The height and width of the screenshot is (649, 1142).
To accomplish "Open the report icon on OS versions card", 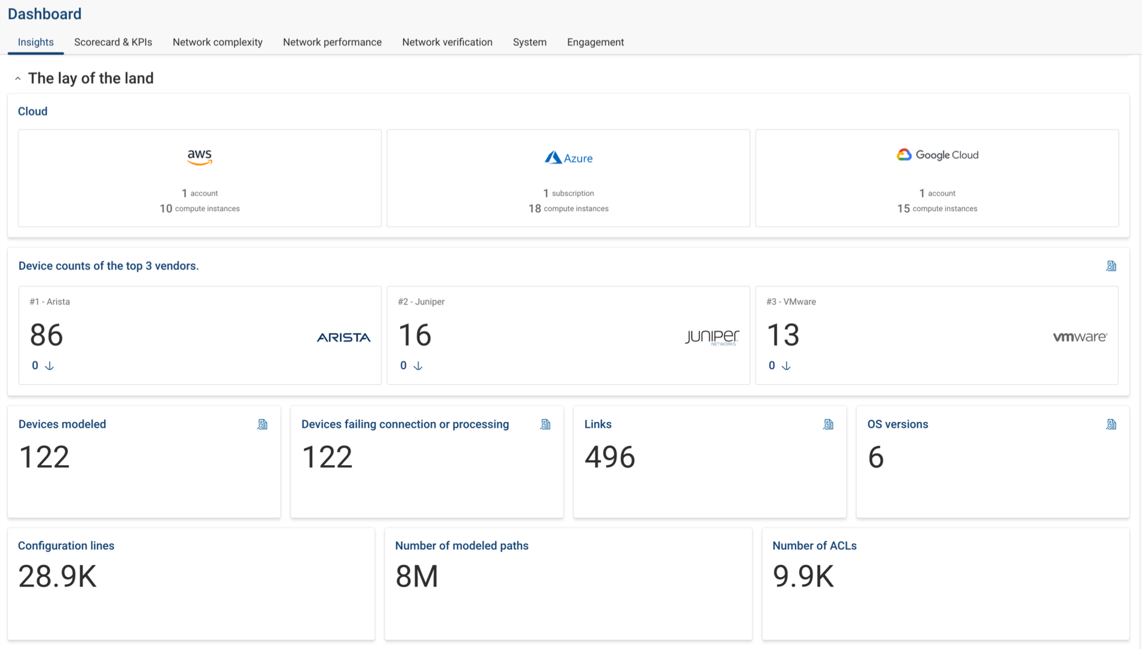I will click(1111, 424).
